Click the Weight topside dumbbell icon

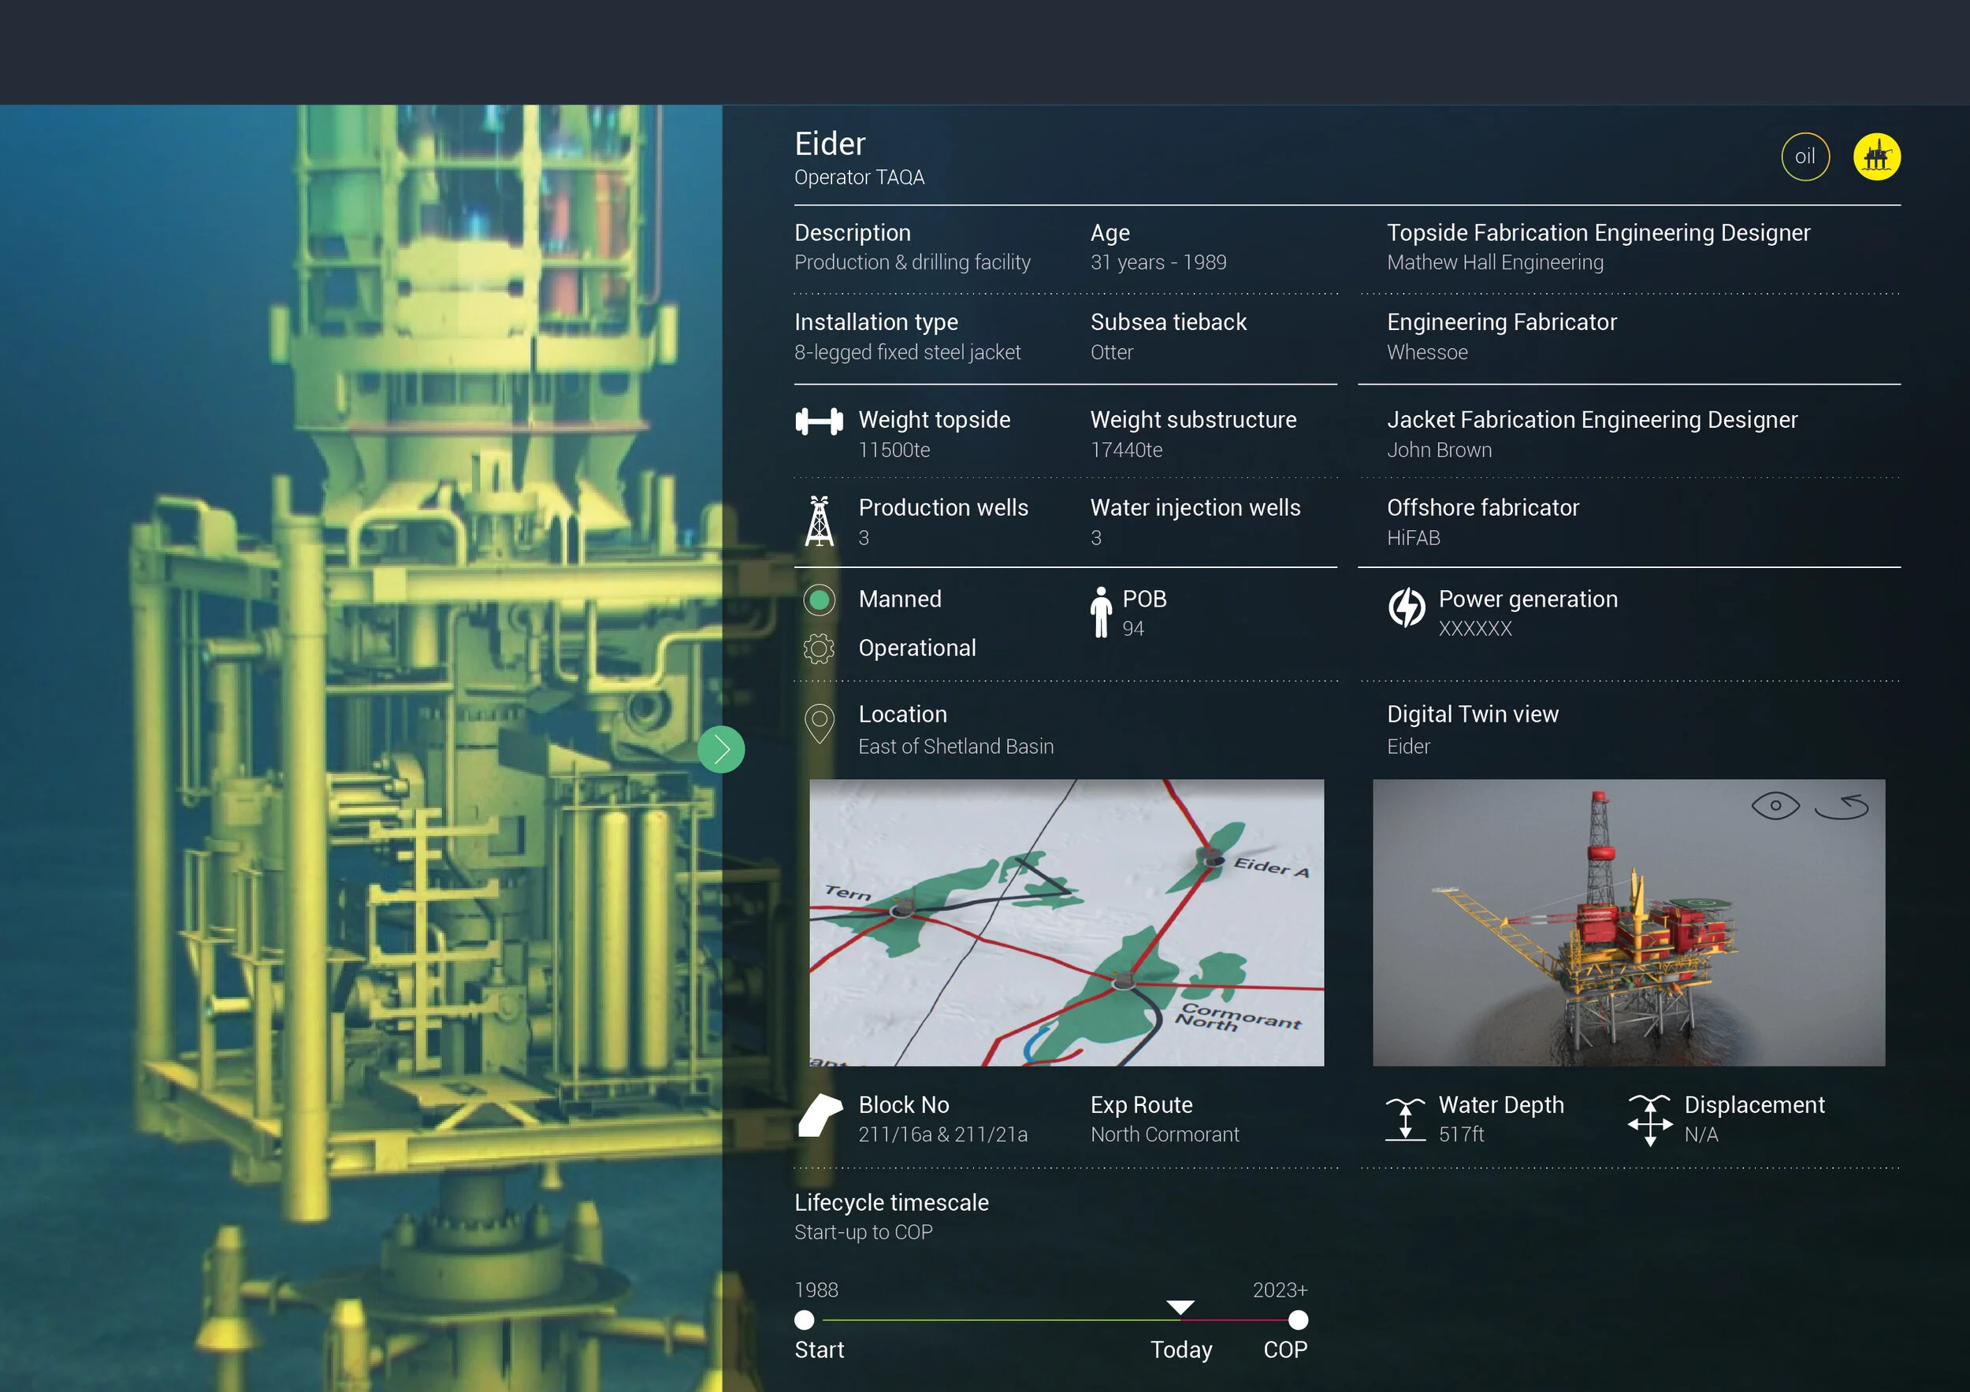[x=819, y=422]
